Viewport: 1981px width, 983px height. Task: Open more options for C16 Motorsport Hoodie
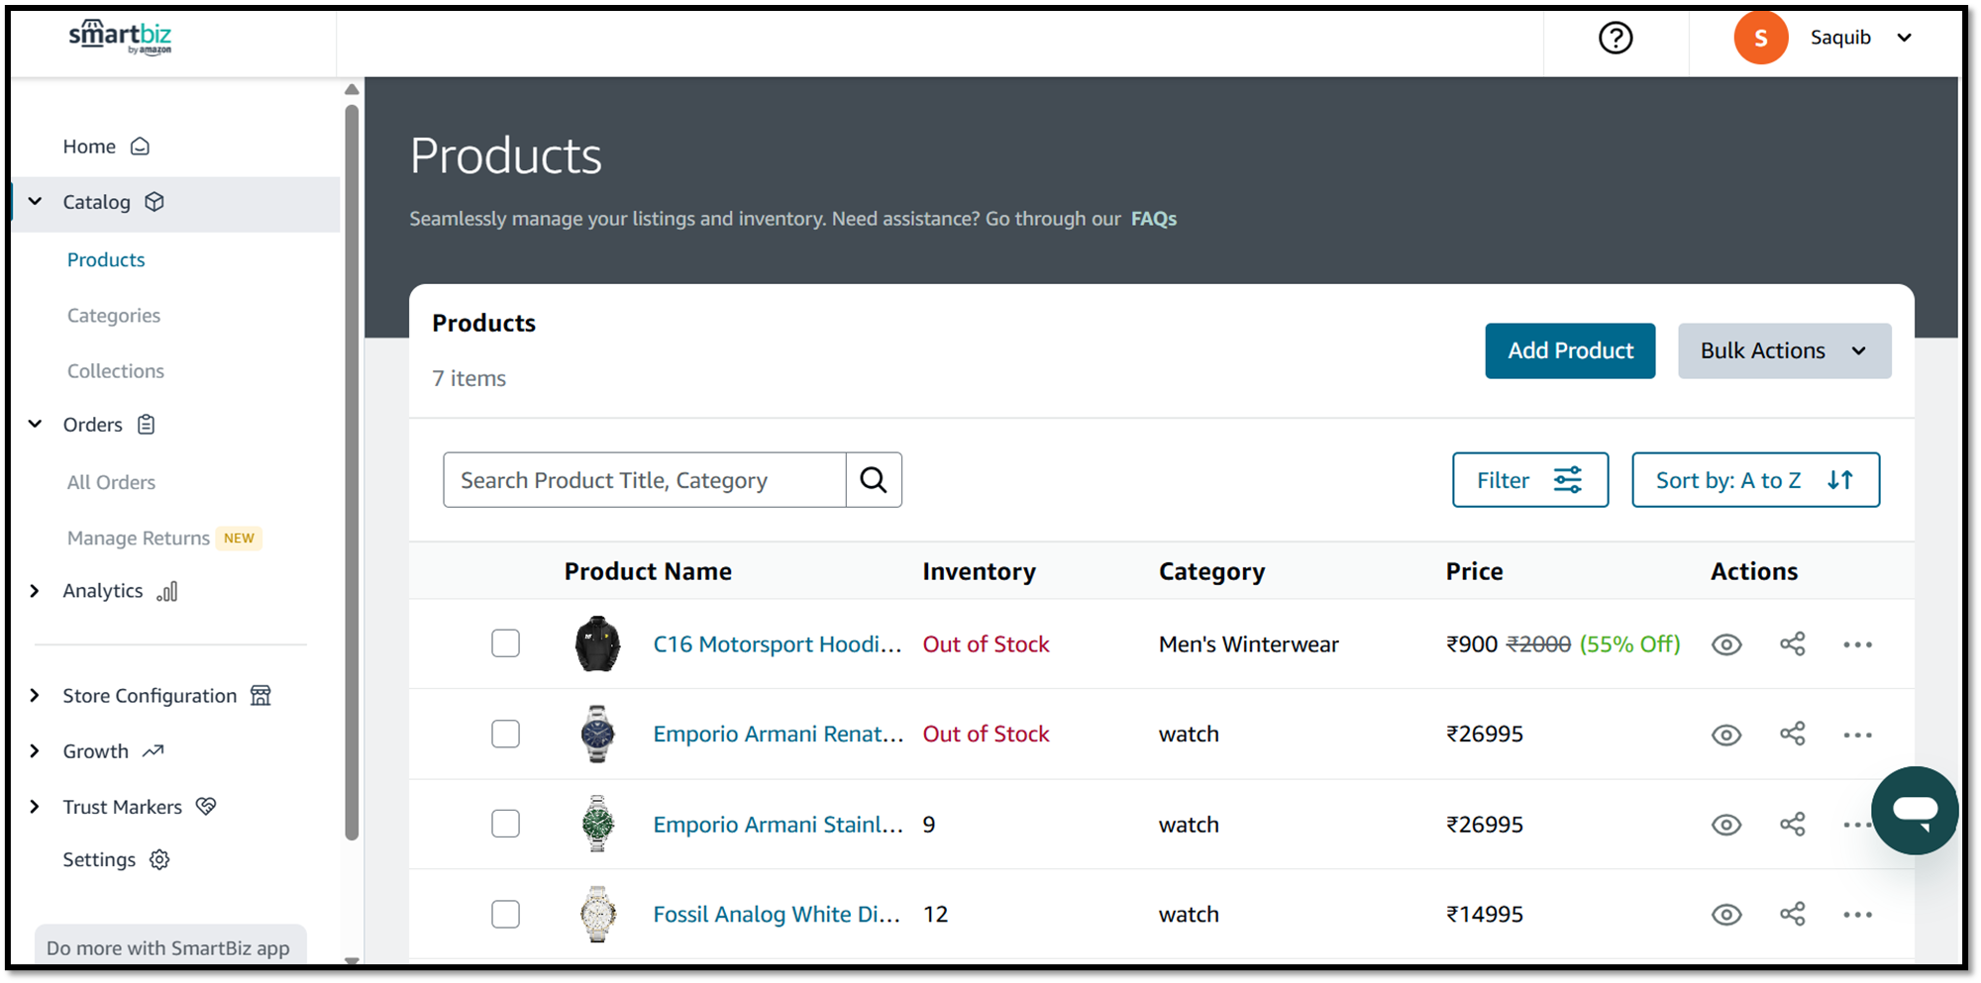pyautogui.click(x=1857, y=644)
